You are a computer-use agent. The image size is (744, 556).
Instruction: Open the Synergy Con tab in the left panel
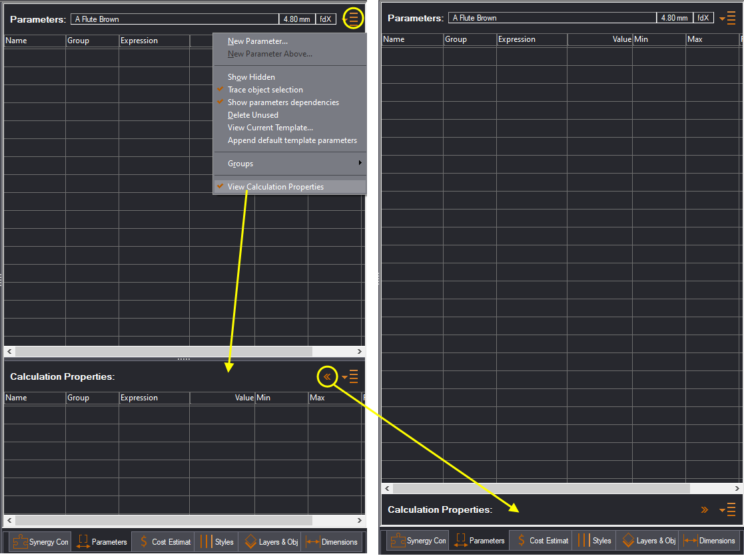point(41,541)
